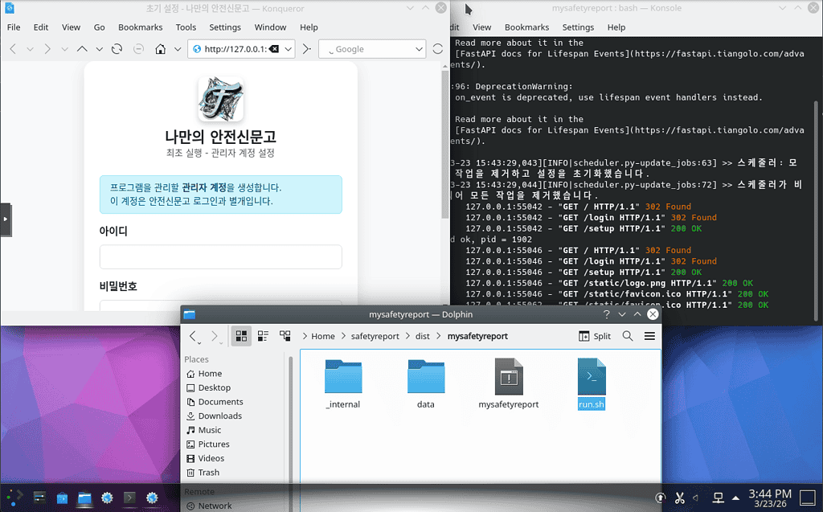Select the mysafetyreport executable file

508,383
